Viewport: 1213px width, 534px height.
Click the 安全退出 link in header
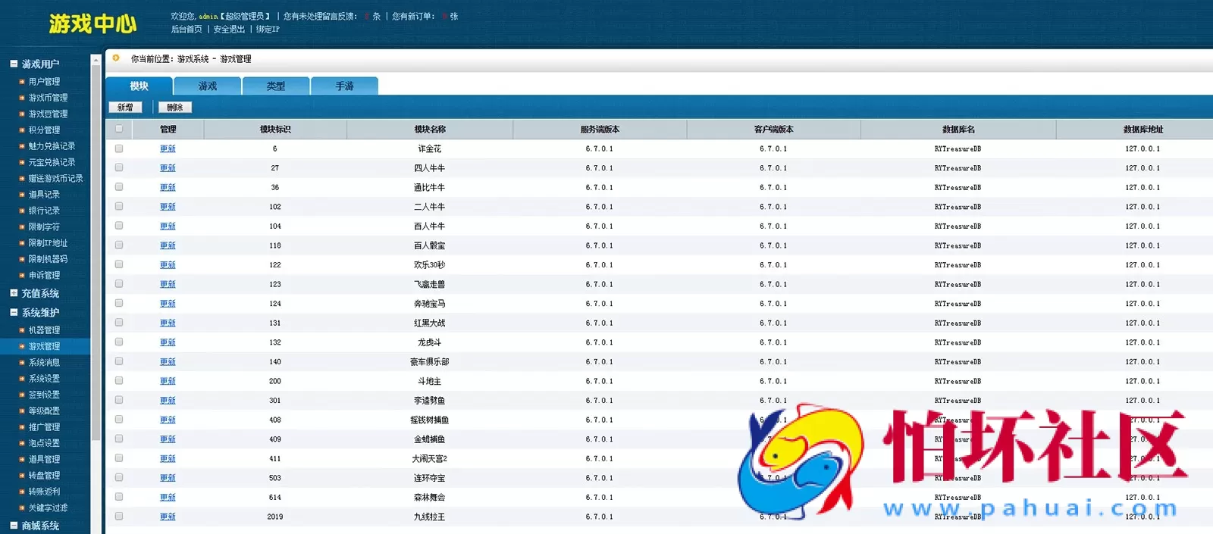click(x=229, y=30)
